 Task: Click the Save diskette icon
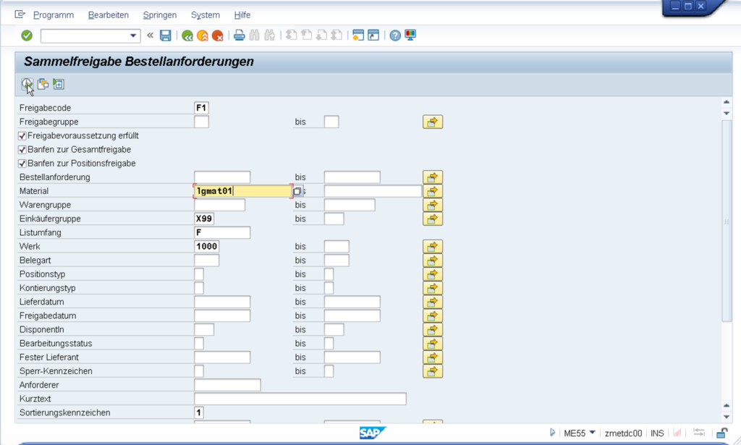[x=166, y=35]
